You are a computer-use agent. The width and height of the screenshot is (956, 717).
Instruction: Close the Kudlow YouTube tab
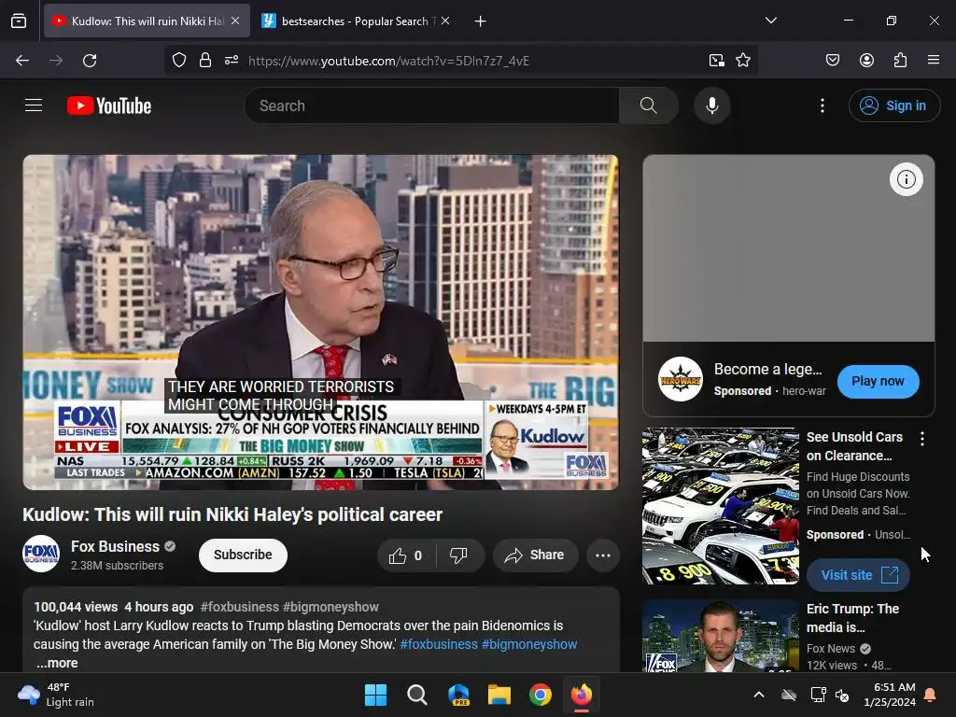pyautogui.click(x=235, y=21)
